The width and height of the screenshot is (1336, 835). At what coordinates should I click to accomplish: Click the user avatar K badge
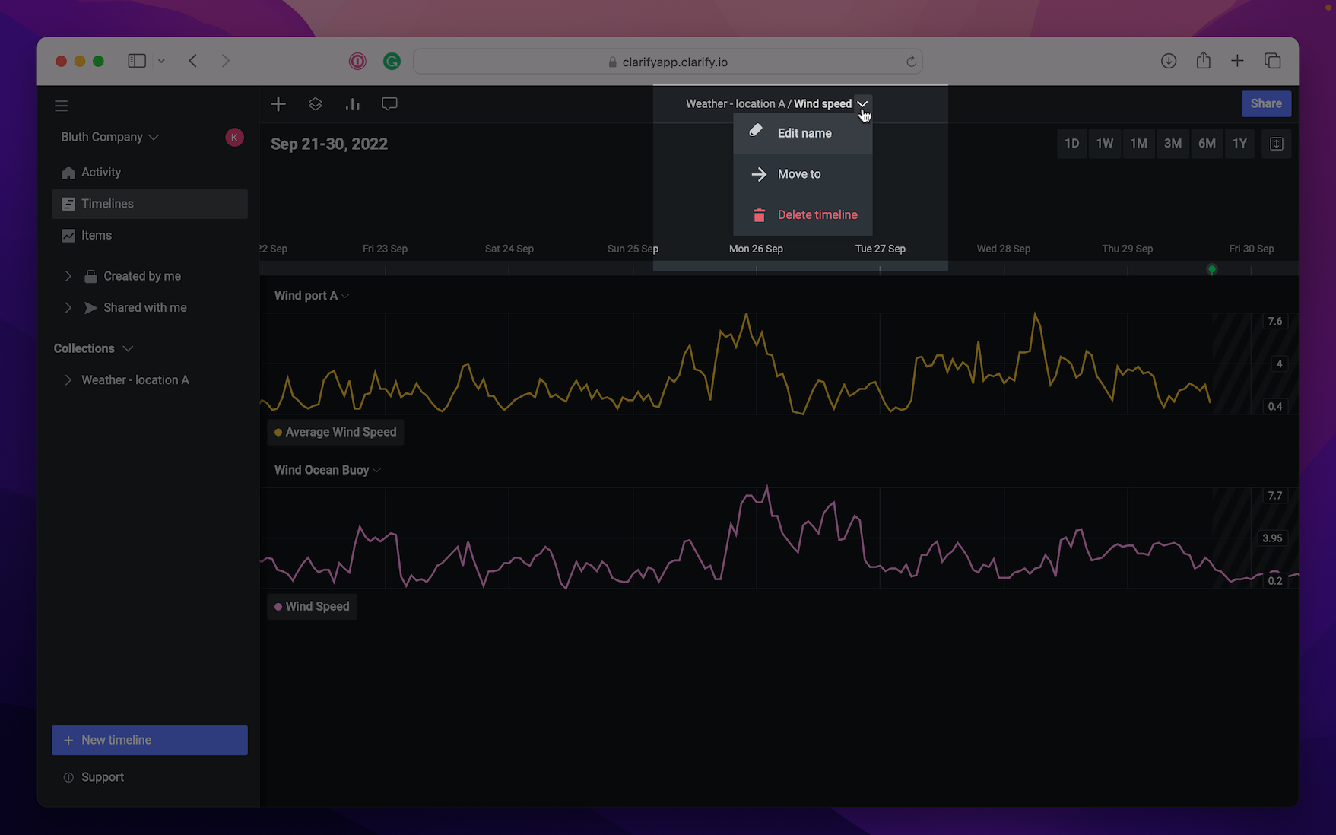234,137
